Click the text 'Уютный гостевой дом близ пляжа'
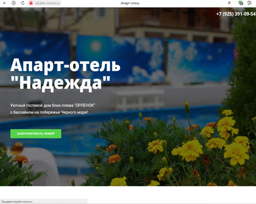The height and width of the screenshot is (204, 256). (x=42, y=105)
